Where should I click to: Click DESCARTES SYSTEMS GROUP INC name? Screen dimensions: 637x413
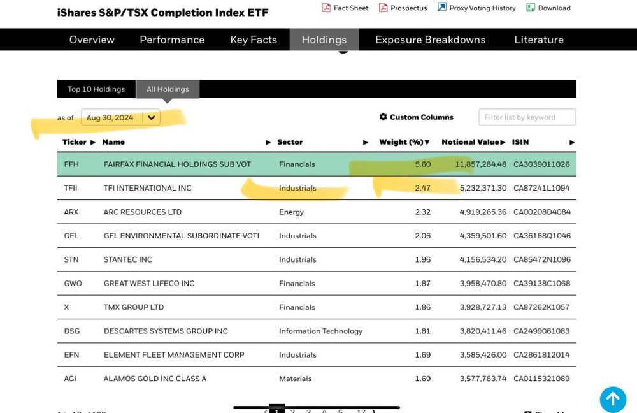point(166,331)
